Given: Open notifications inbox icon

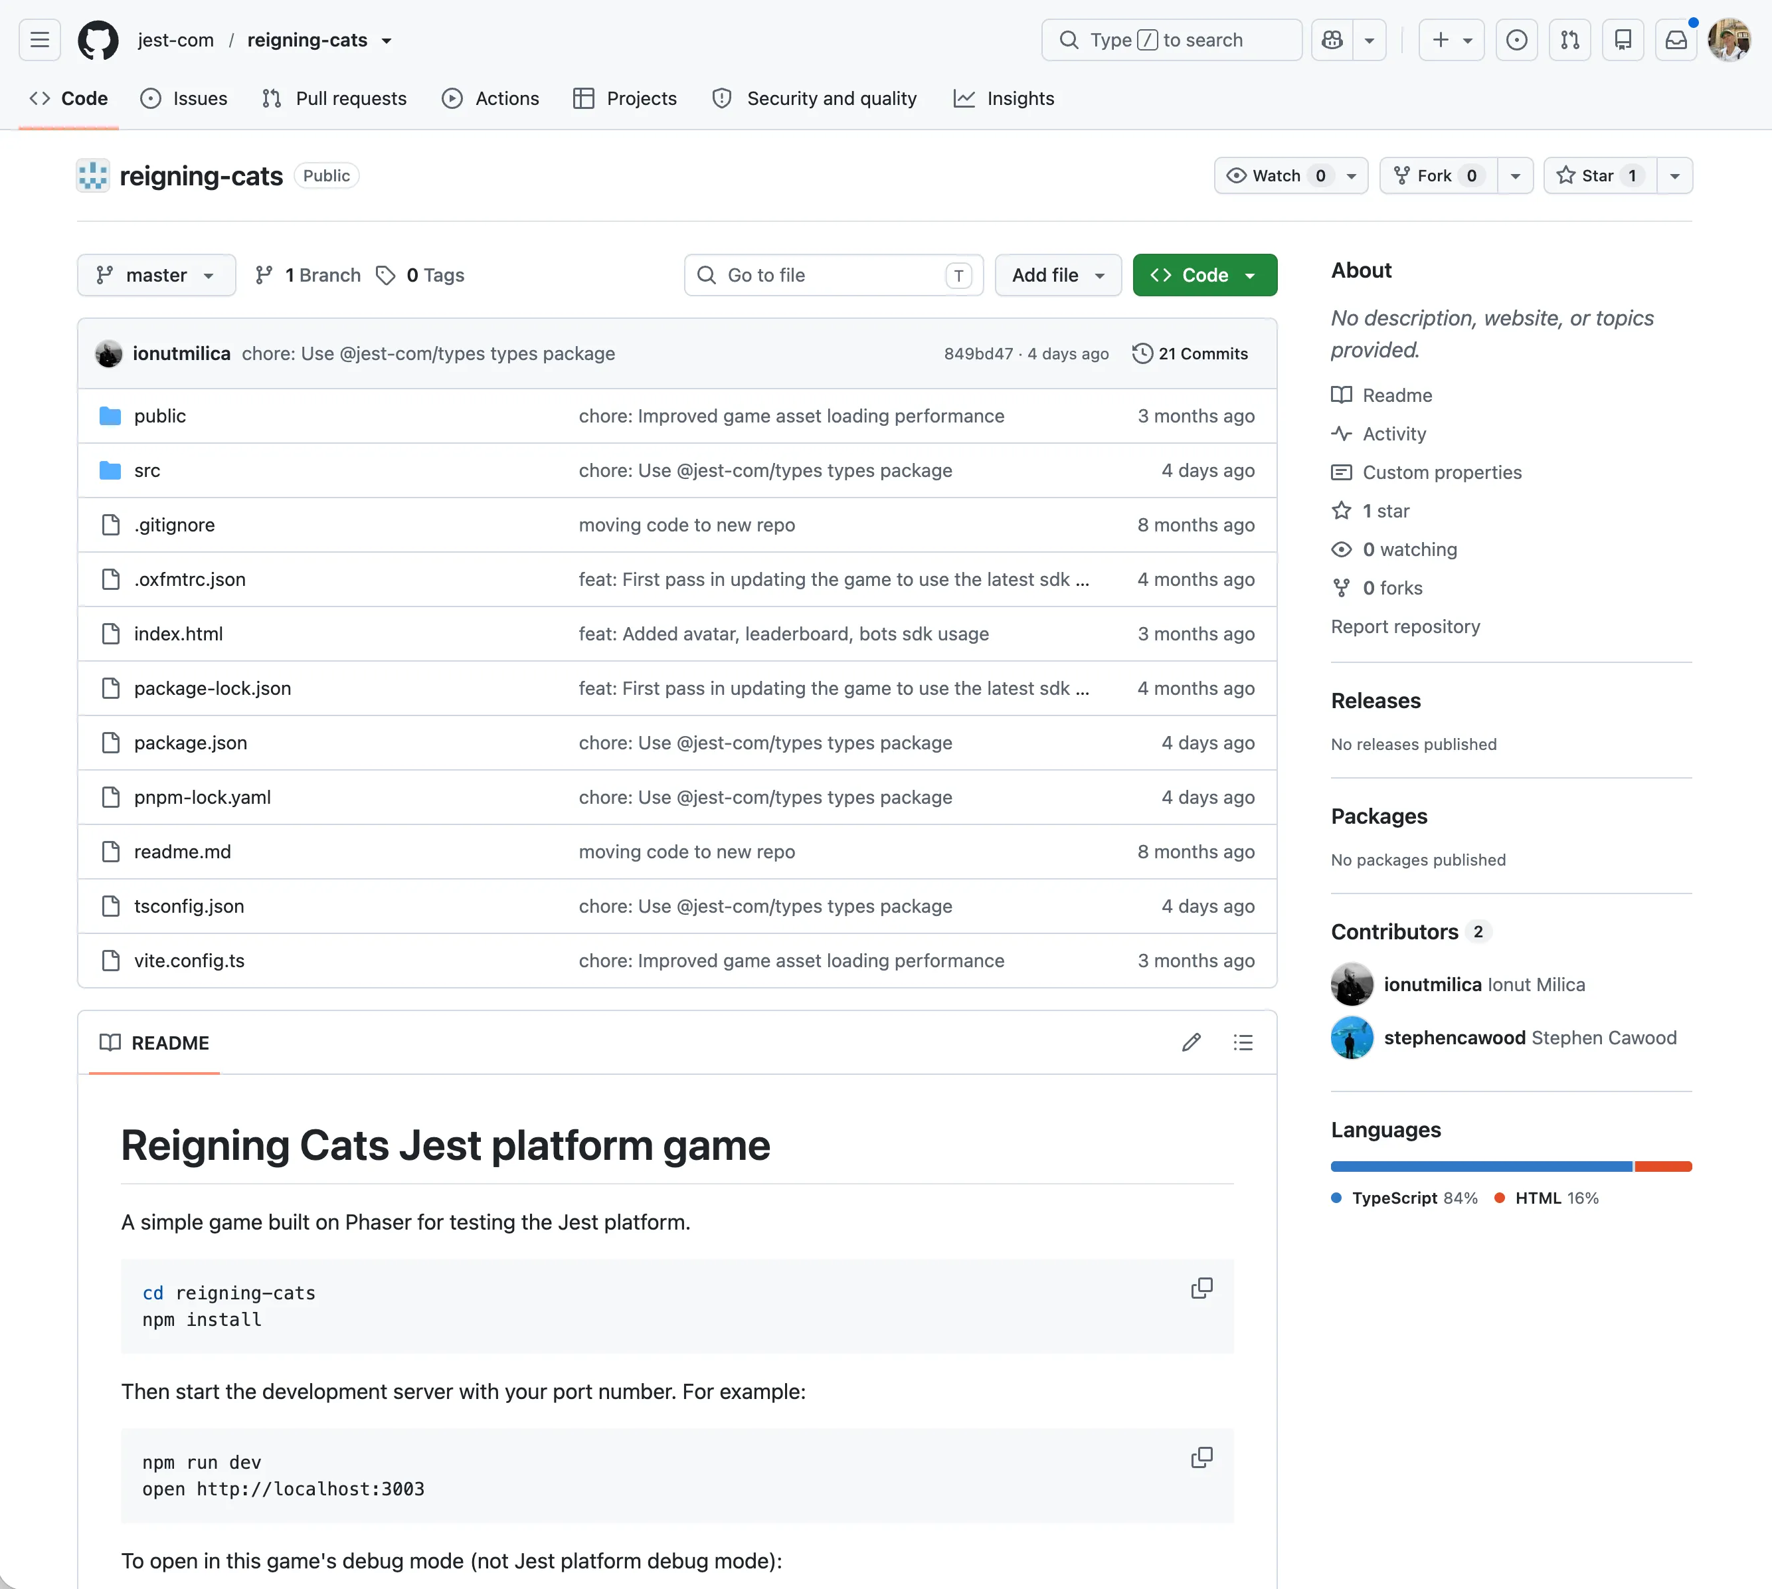Looking at the screenshot, I should pos(1676,40).
